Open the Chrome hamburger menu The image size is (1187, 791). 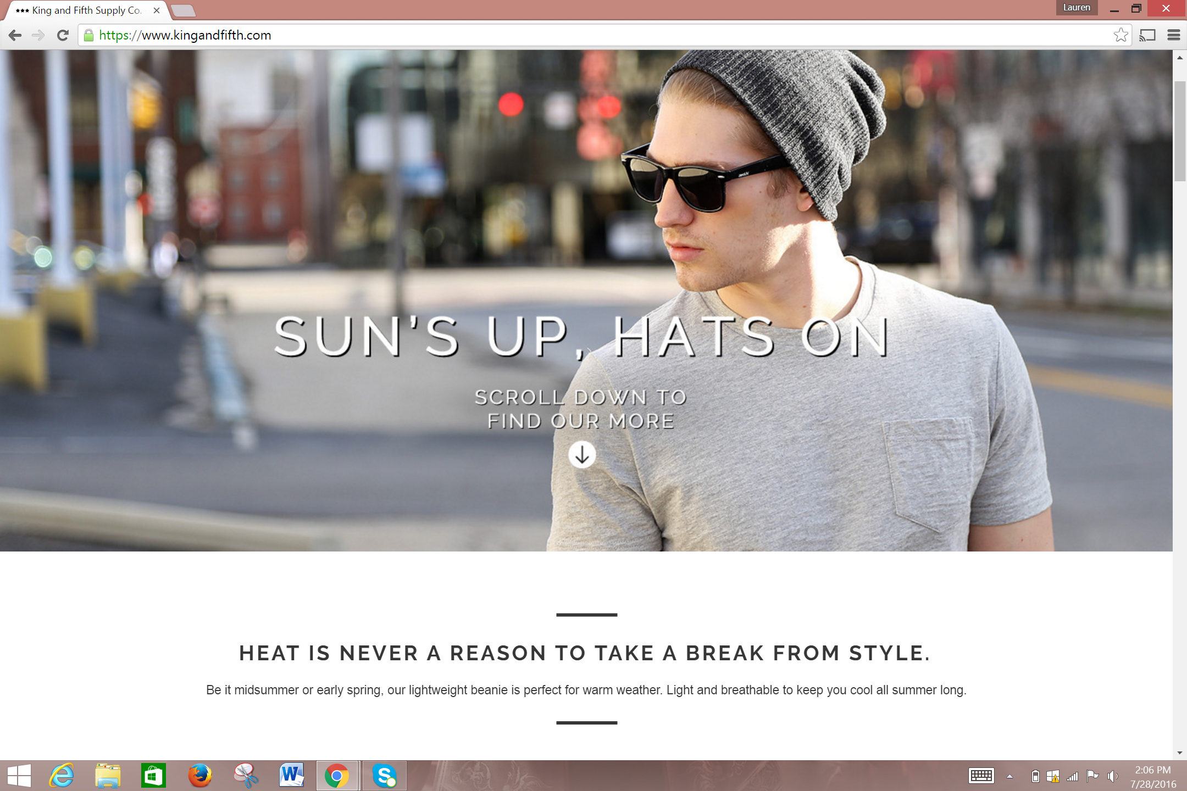[x=1173, y=35]
